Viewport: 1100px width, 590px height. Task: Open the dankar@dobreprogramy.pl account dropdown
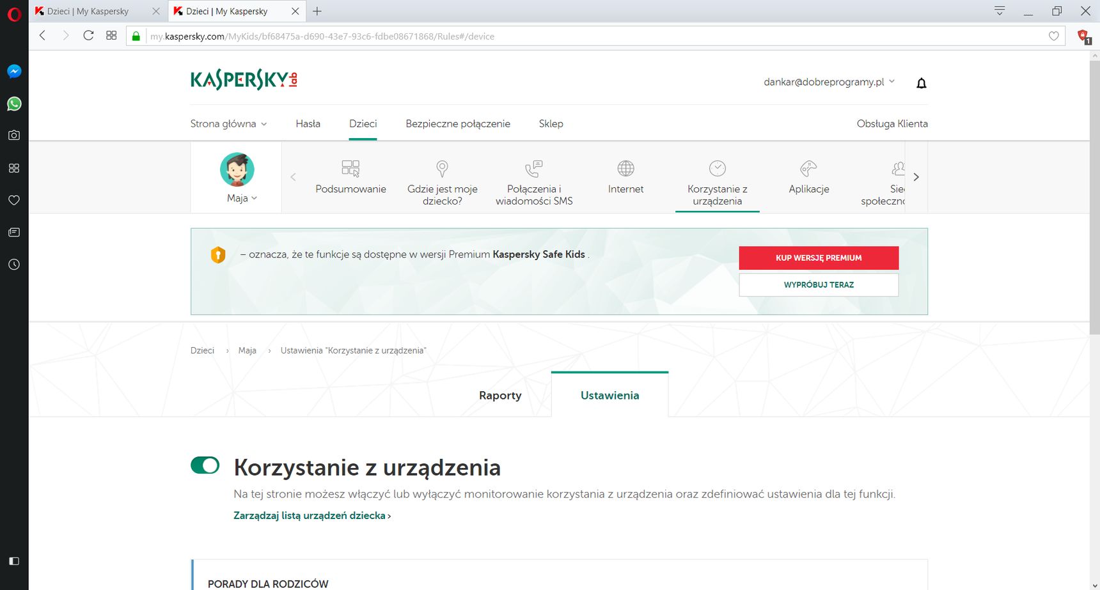coord(829,82)
